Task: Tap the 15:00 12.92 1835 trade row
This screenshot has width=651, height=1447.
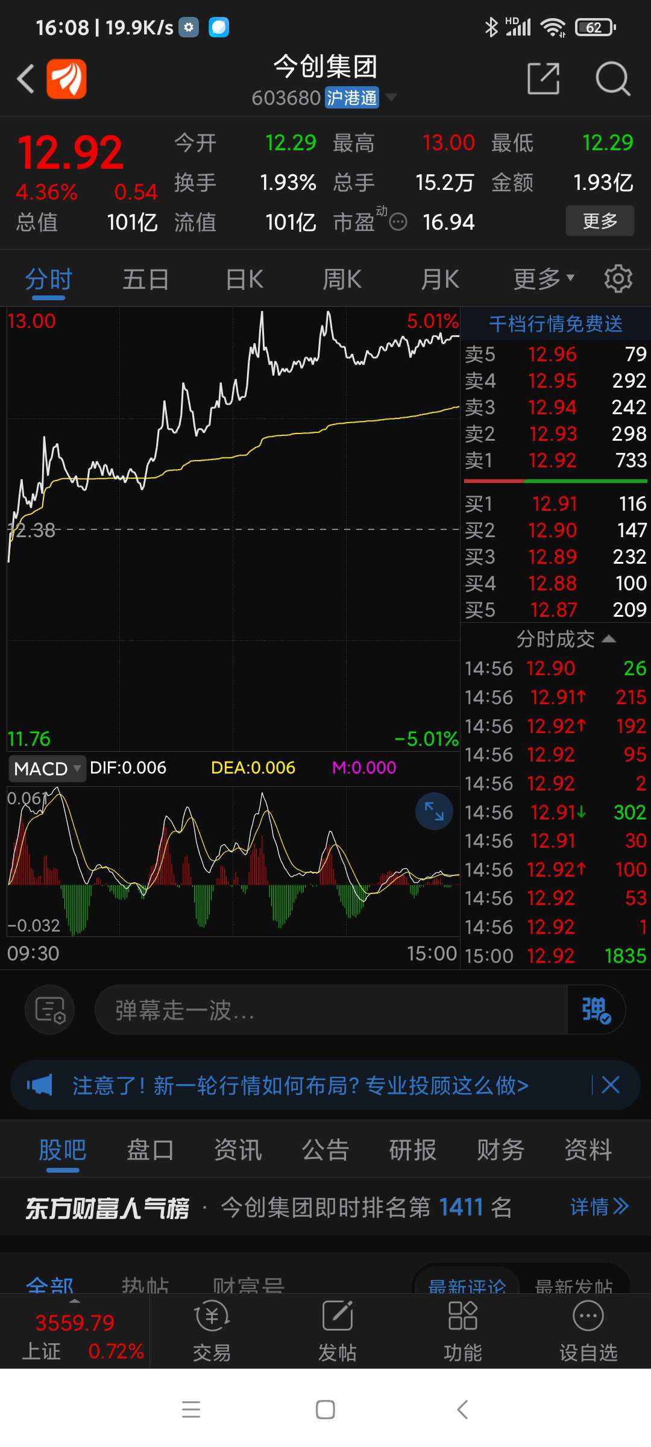Action: click(x=555, y=956)
